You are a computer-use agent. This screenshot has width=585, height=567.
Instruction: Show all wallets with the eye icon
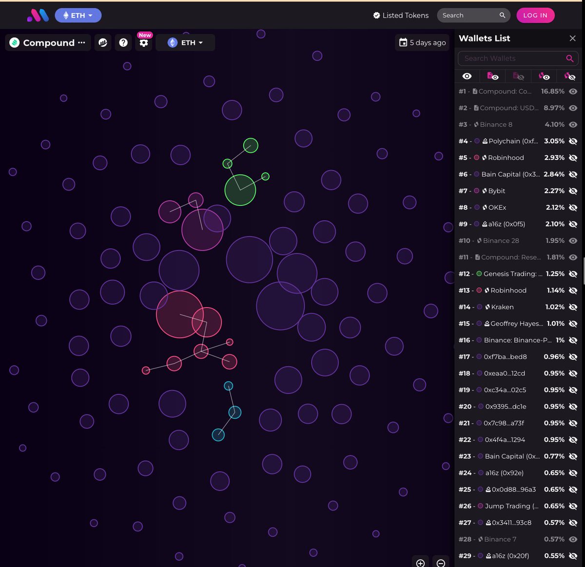tap(467, 76)
